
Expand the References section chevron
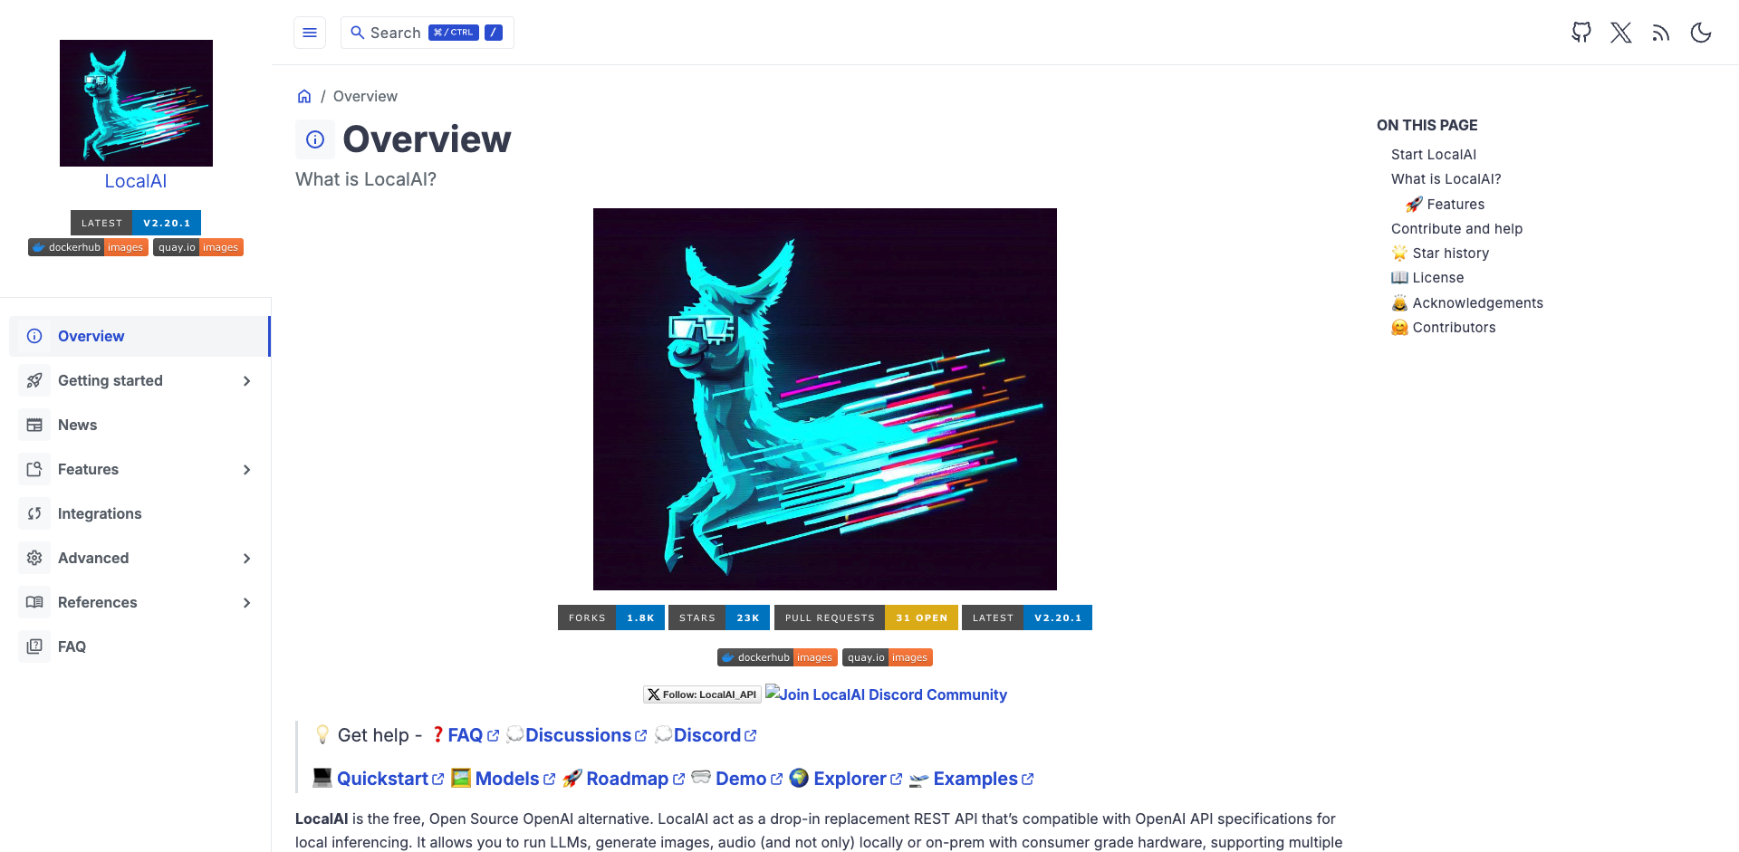tap(246, 603)
